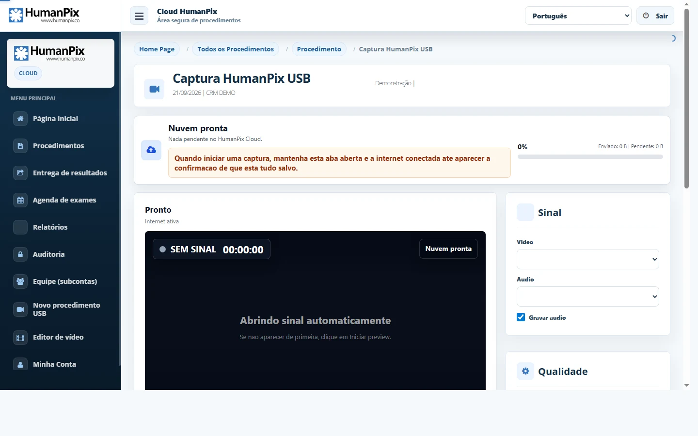Go to Todos os Procedimentos breadcrumb
This screenshot has width=698, height=436.
tap(236, 49)
